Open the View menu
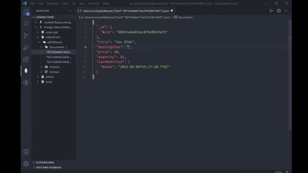308x173 pixels. (65, 3)
